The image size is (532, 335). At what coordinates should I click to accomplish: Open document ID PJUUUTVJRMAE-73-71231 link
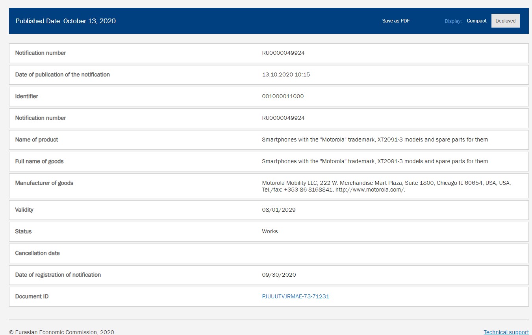tap(295, 296)
